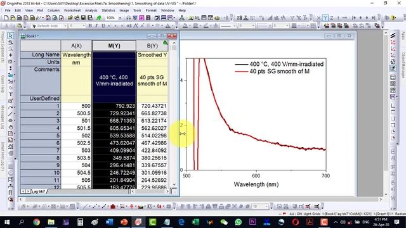Click the Print icon in toolbar
The image size is (406, 228).
[x=128, y=18]
